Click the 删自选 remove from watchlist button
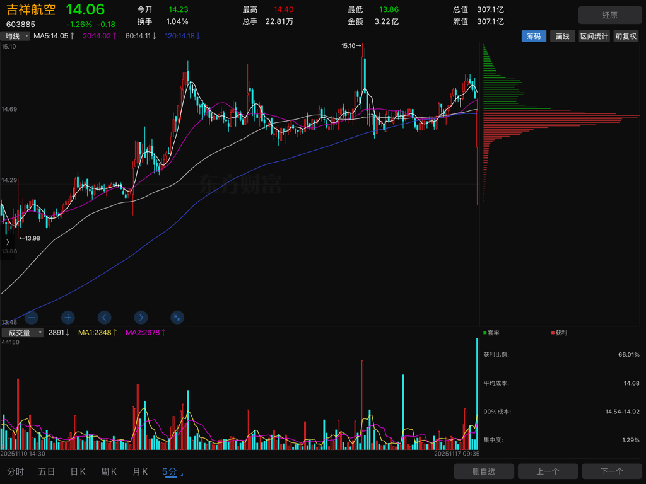This screenshot has height=484, width=646. pos(484,471)
